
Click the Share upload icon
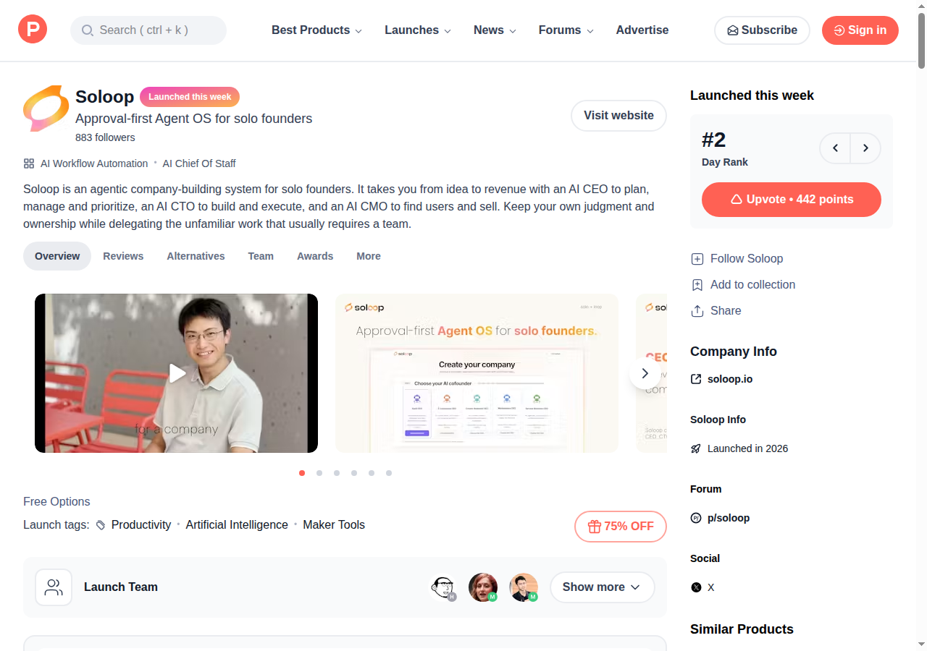tap(697, 311)
